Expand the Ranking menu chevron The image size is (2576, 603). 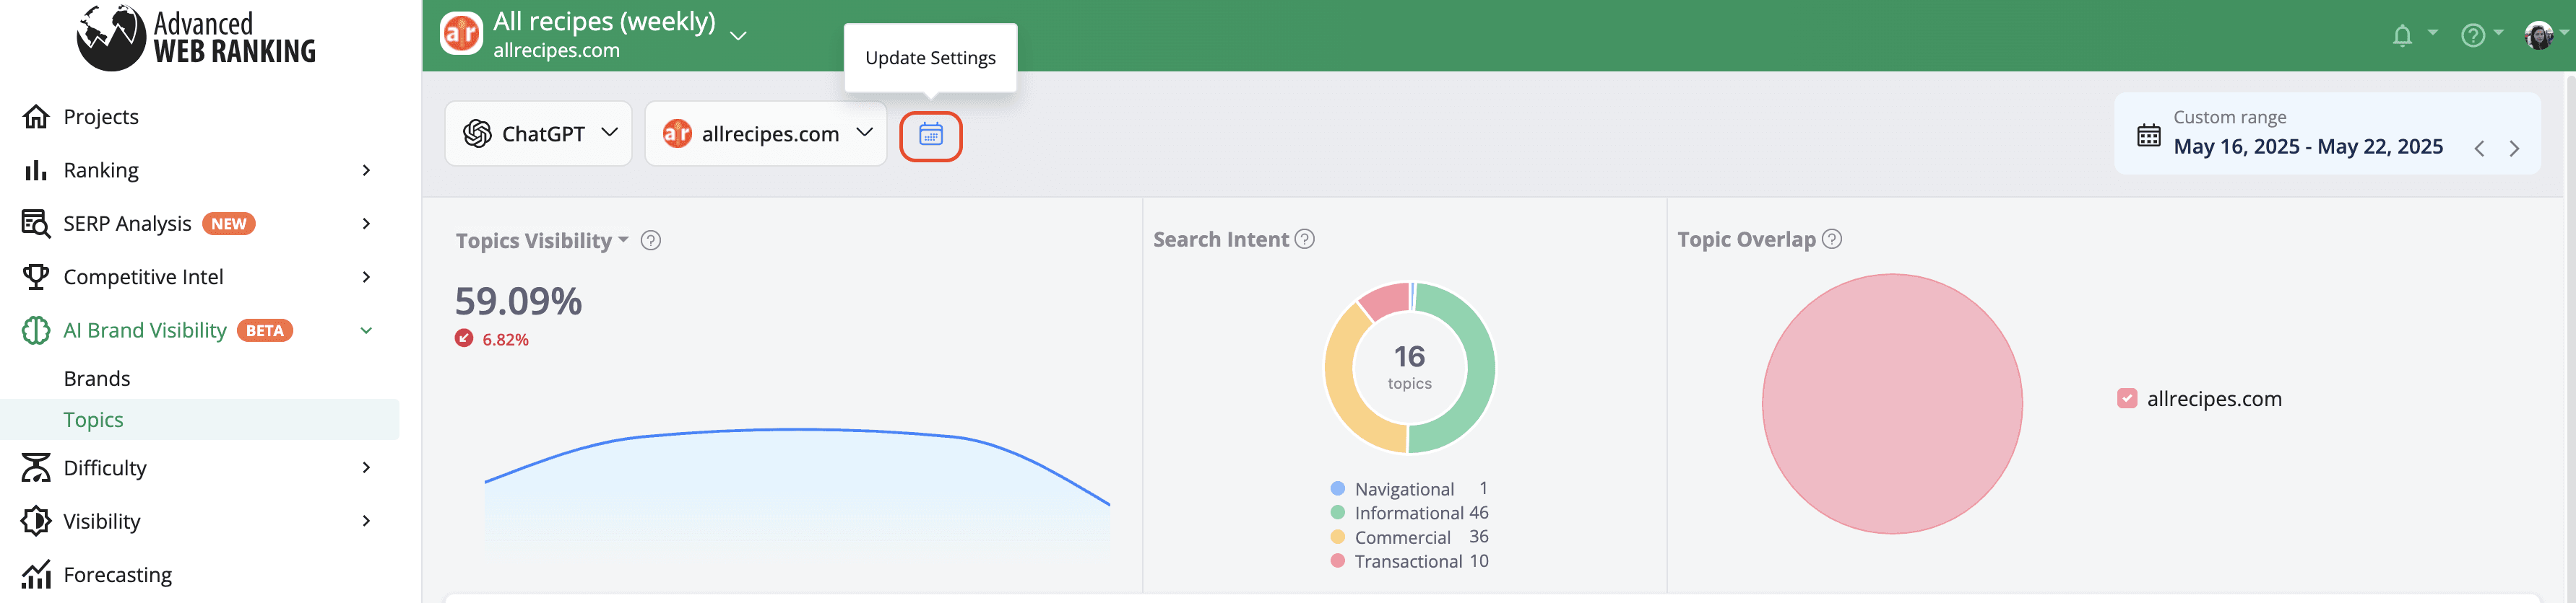point(366,171)
